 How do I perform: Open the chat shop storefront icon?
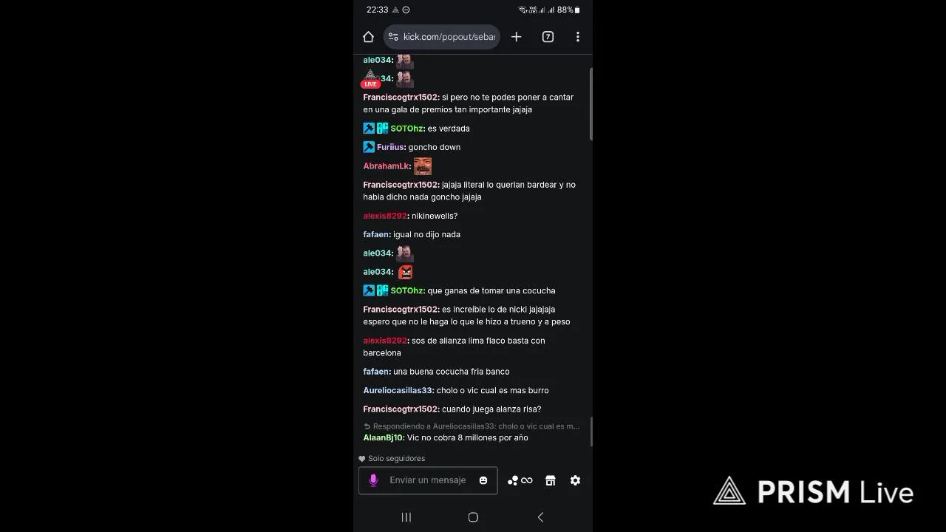(551, 480)
